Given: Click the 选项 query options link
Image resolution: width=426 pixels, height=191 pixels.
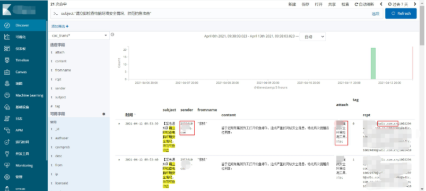Looking at the screenshot, I should [x=376, y=14].
